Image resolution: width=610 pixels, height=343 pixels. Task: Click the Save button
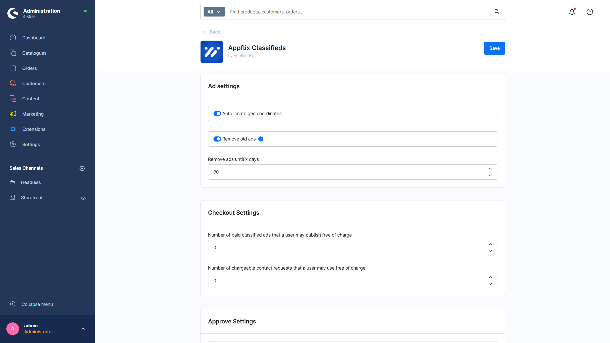(x=494, y=48)
